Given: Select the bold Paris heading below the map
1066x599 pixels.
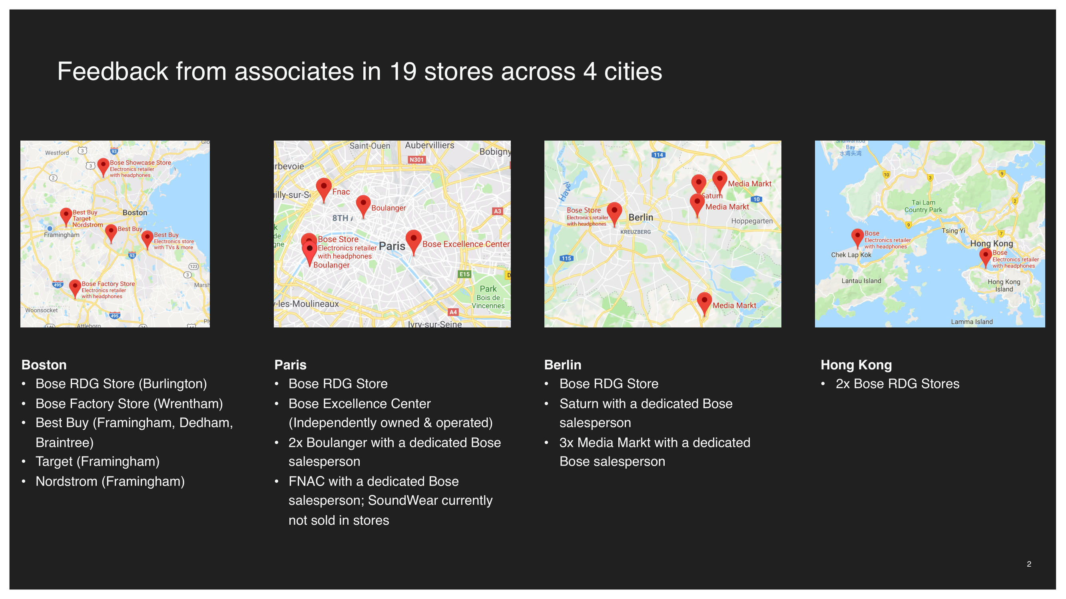Looking at the screenshot, I should click(291, 365).
